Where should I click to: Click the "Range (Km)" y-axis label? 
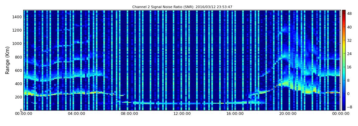[7, 60]
